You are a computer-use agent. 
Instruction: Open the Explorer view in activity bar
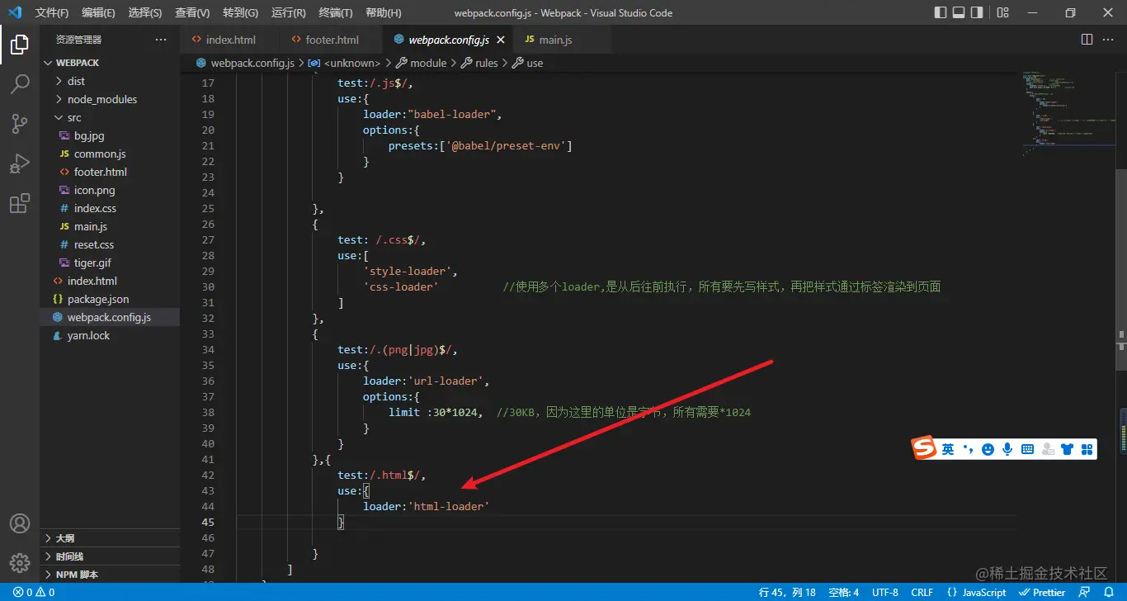pyautogui.click(x=20, y=45)
